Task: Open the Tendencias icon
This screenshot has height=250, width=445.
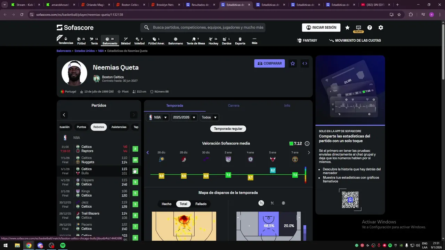Action: (x=66, y=41)
